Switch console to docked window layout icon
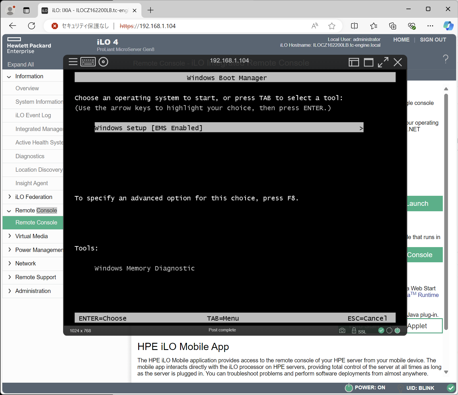The height and width of the screenshot is (395, 458). point(354,62)
